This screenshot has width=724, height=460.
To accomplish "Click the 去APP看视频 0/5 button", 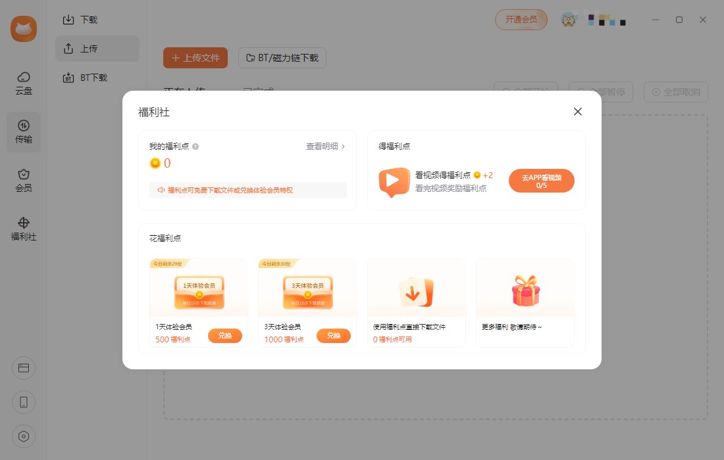I will 541,181.
